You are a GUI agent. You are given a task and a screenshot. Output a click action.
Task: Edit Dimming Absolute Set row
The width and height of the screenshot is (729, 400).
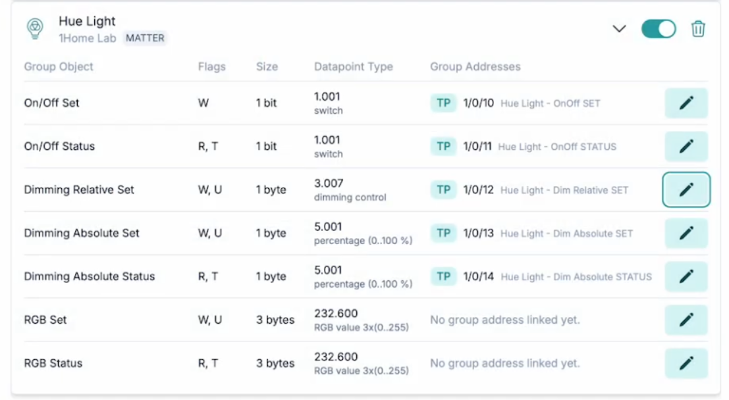pos(686,234)
